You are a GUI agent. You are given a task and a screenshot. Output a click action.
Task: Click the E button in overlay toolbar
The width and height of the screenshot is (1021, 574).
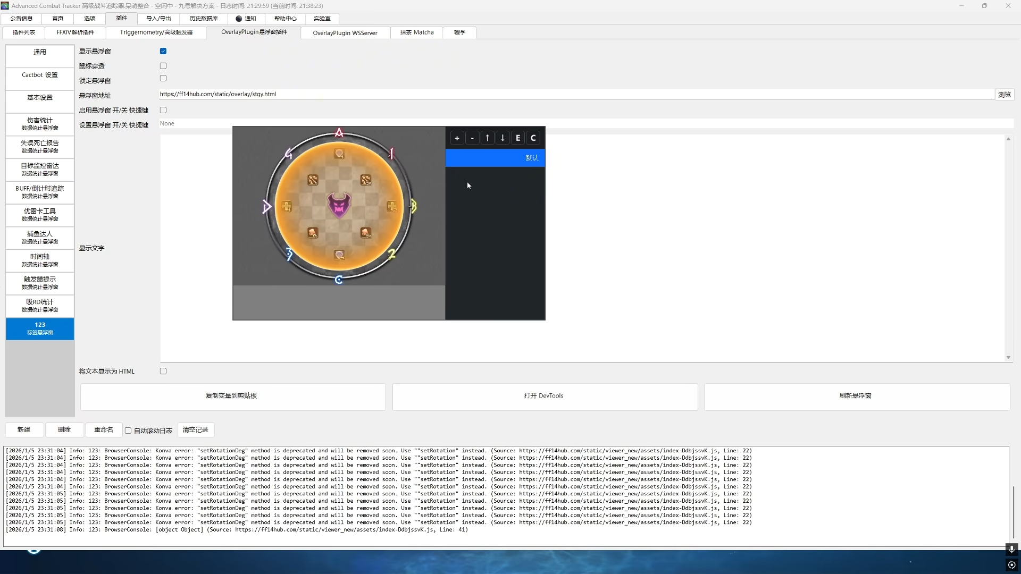click(x=518, y=138)
